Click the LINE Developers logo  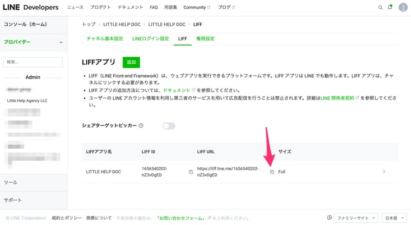tap(30, 7)
